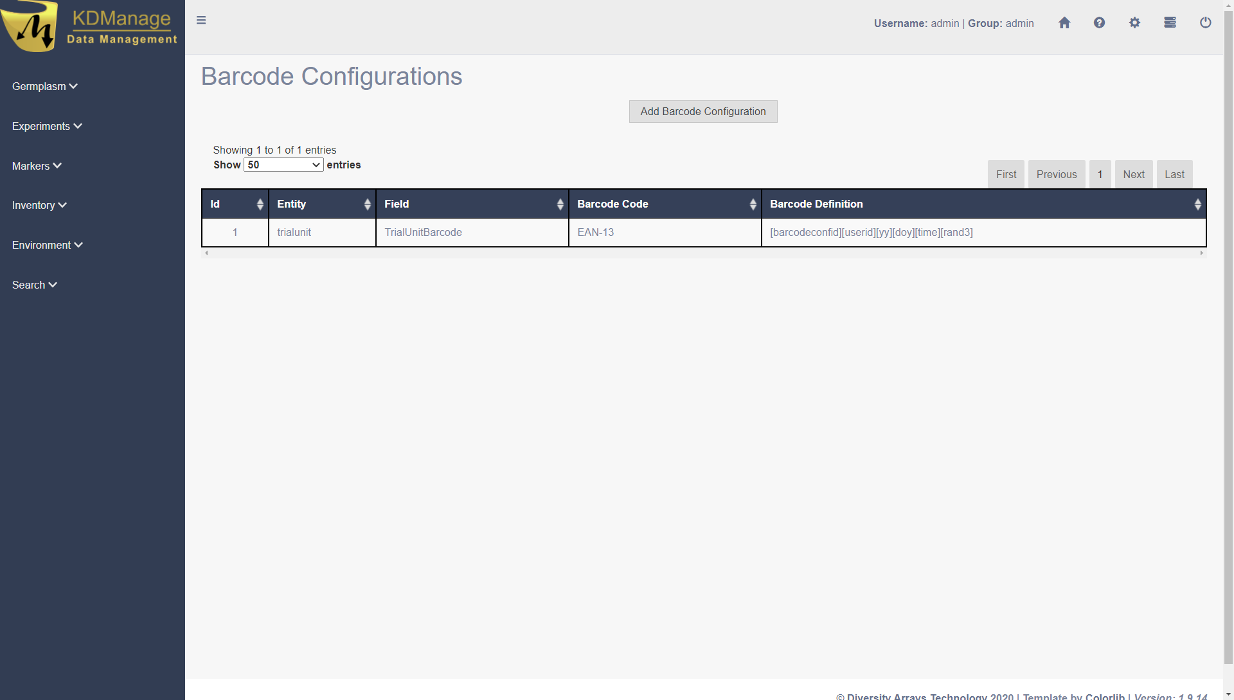Click the TrialUnitBarcode field cell
1234x700 pixels.
coord(423,233)
